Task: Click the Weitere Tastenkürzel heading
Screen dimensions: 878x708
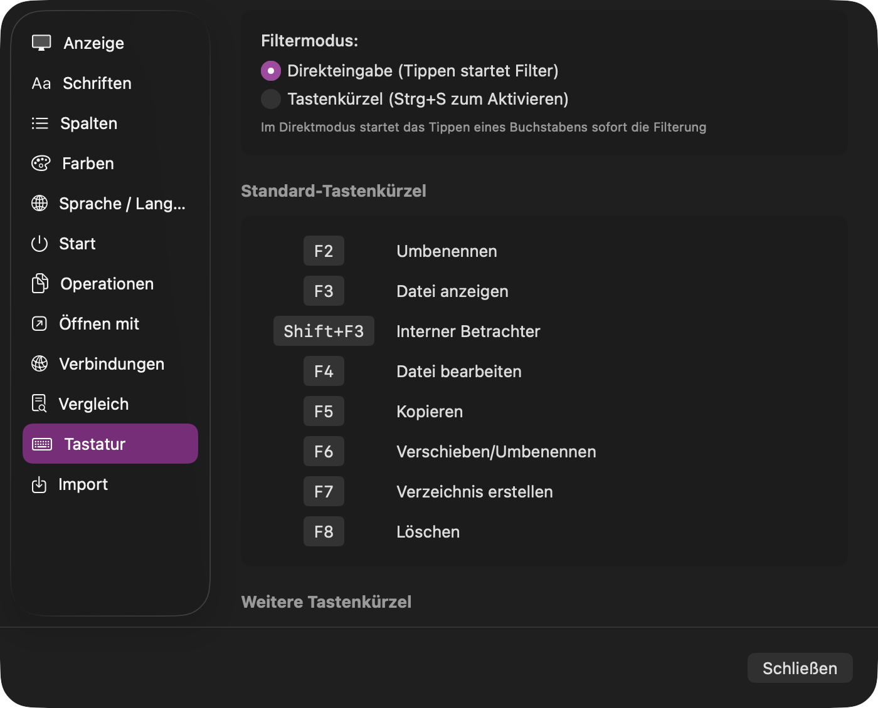Action: click(x=326, y=601)
